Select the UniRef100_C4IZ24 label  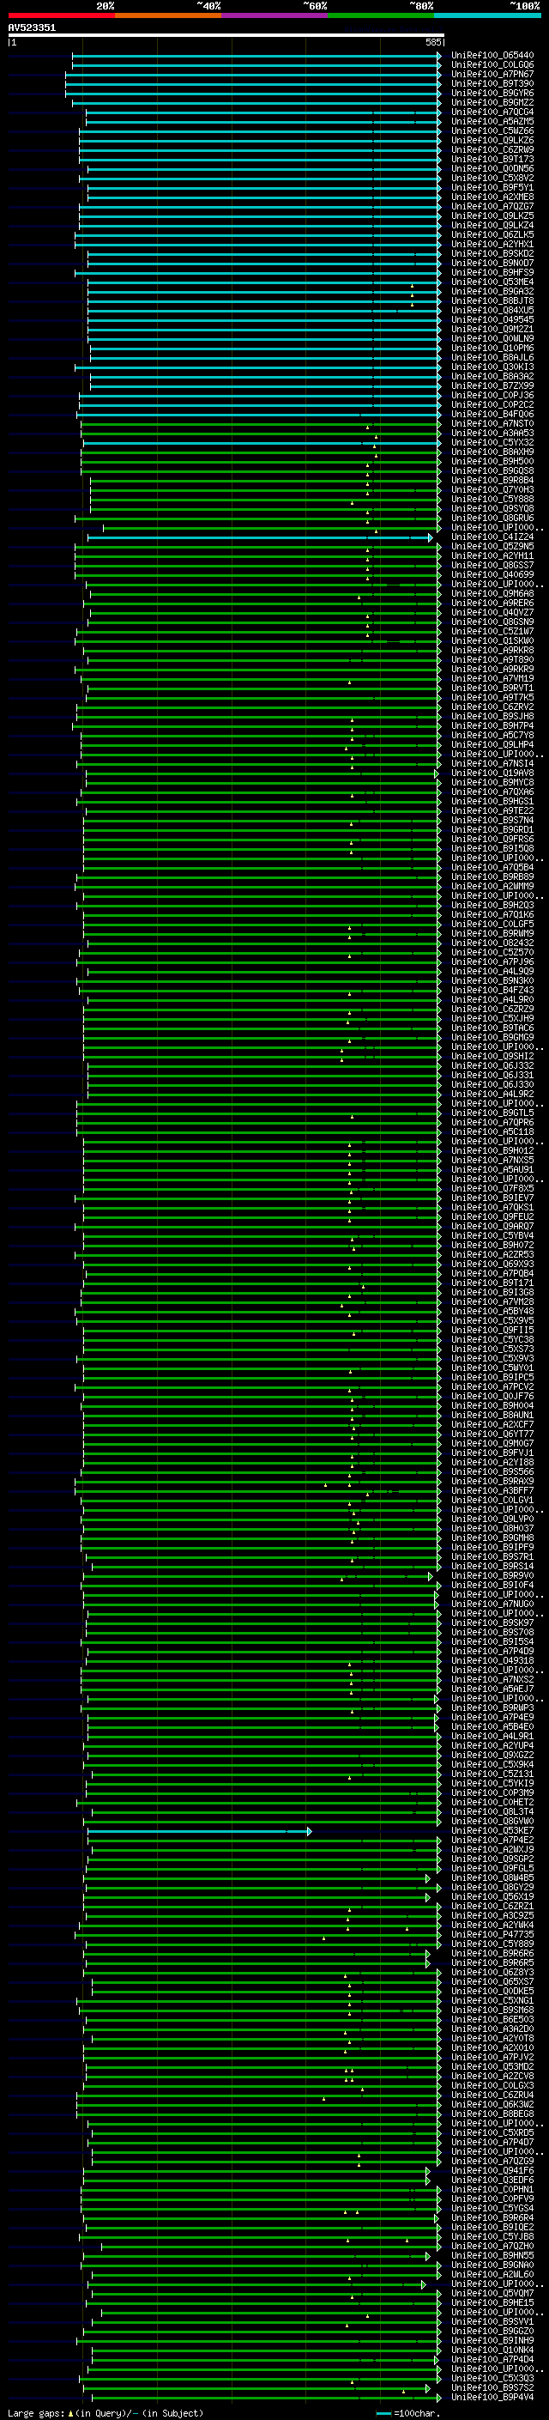pyautogui.click(x=492, y=537)
